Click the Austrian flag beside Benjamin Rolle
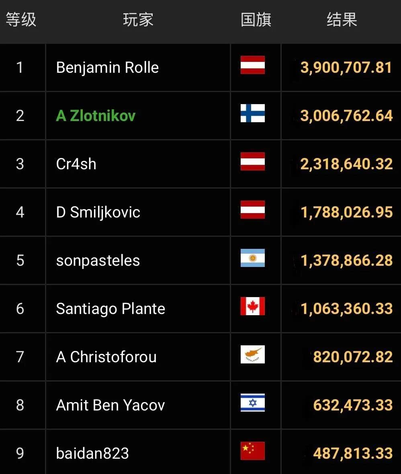The width and height of the screenshot is (401, 474). (x=252, y=65)
